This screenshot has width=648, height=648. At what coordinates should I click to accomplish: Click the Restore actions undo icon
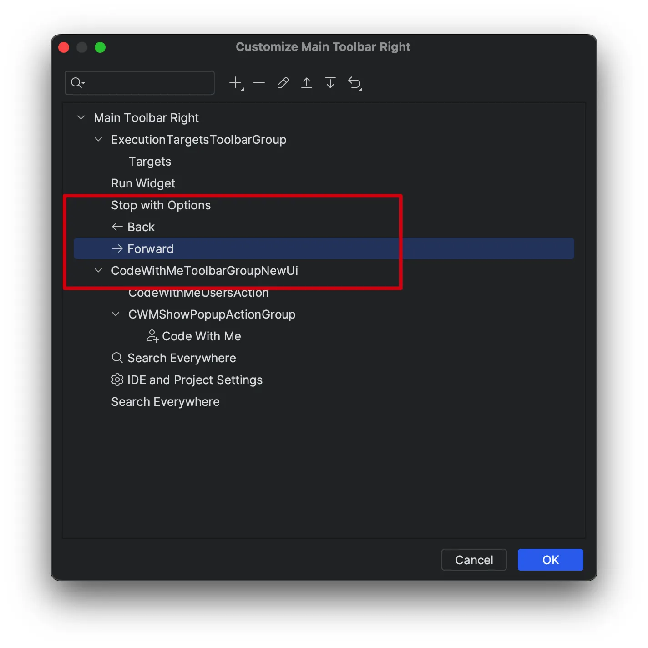coord(354,83)
